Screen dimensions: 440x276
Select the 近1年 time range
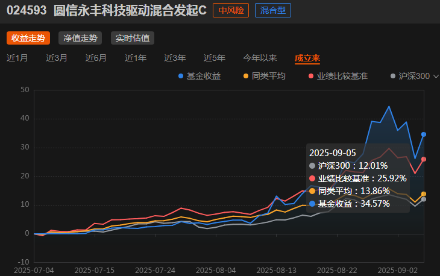136,58
